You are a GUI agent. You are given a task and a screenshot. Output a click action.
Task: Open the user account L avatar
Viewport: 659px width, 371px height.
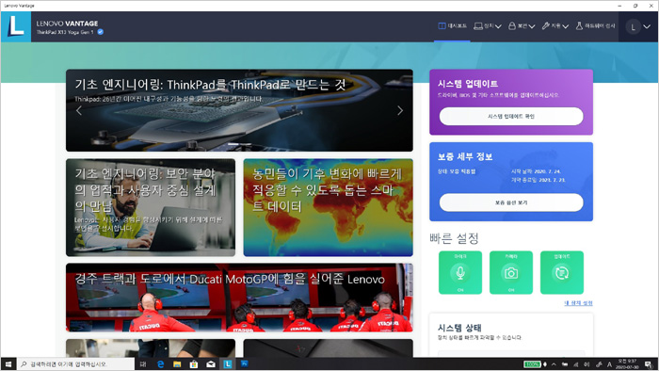tap(634, 27)
